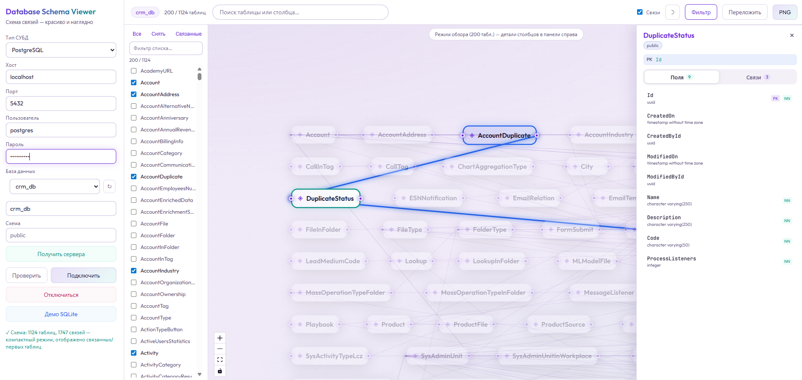
Task: Switch to the Поля tab
Action: (682, 77)
